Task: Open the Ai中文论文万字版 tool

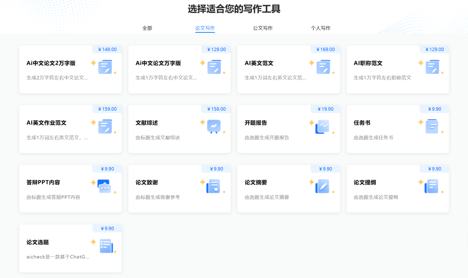Action: pos(179,69)
